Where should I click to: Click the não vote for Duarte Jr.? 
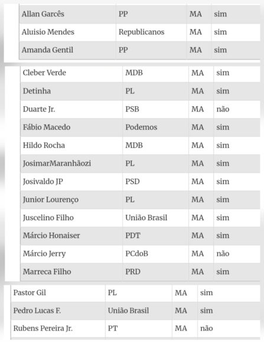[223, 109]
